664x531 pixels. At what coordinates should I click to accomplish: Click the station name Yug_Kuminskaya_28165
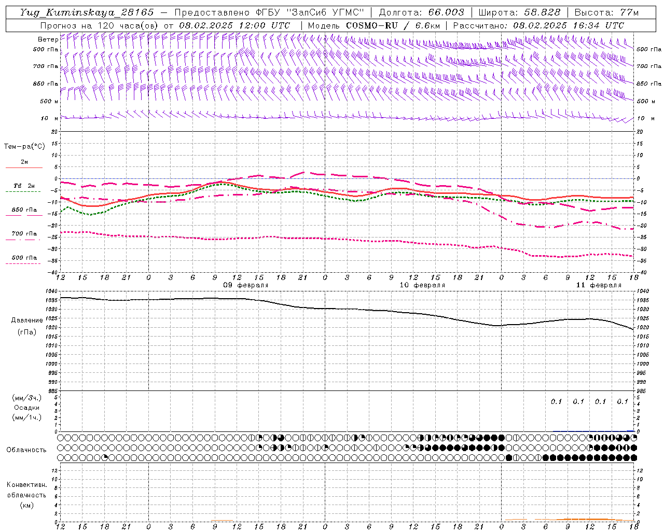87,12
